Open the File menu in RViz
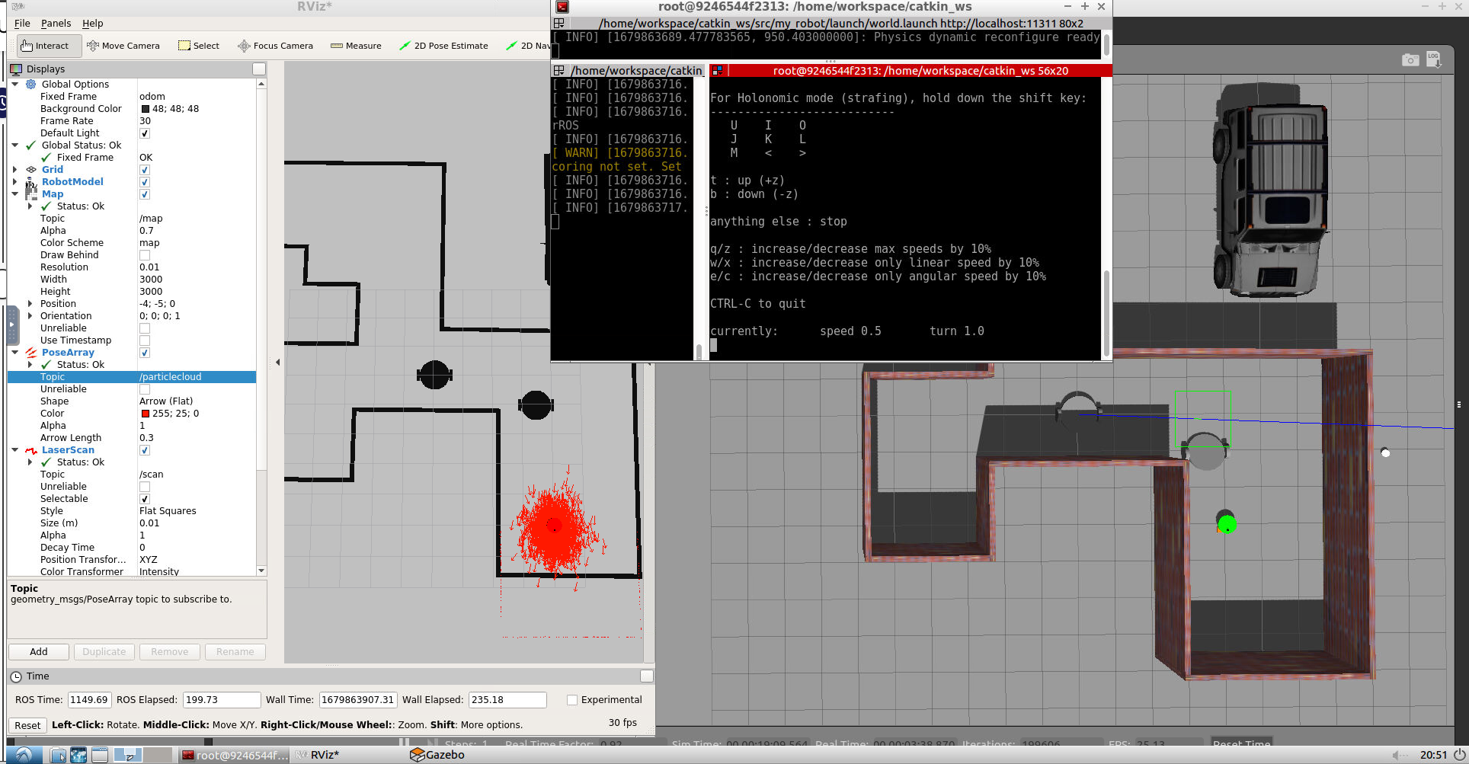Viewport: 1469px width, 764px height. (22, 24)
